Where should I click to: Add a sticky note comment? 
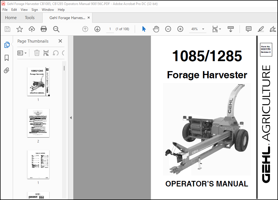coord(249,29)
